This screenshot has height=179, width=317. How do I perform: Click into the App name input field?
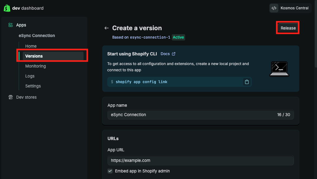pos(190,115)
